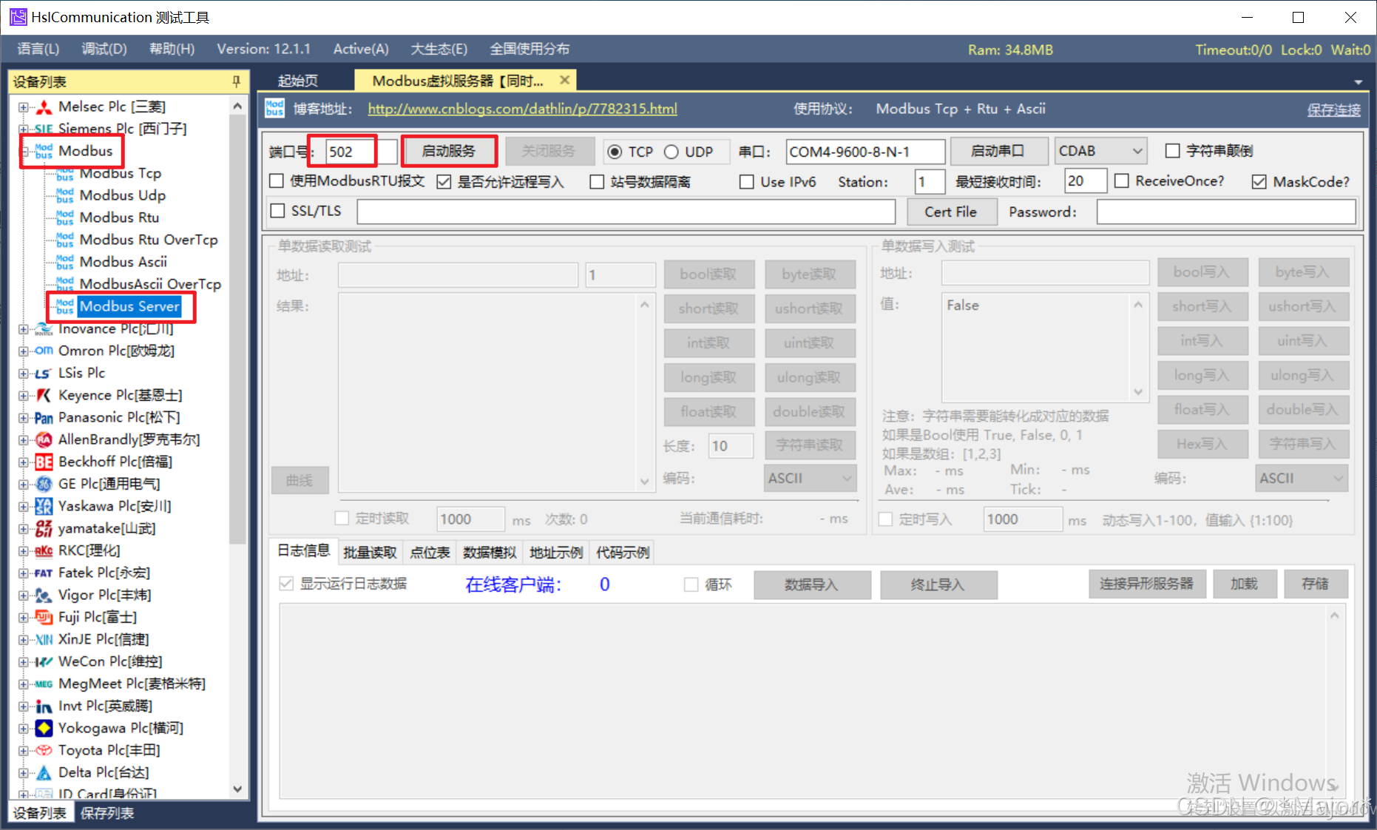Click the Omron Plc brand icon
The width and height of the screenshot is (1377, 830).
[42, 351]
